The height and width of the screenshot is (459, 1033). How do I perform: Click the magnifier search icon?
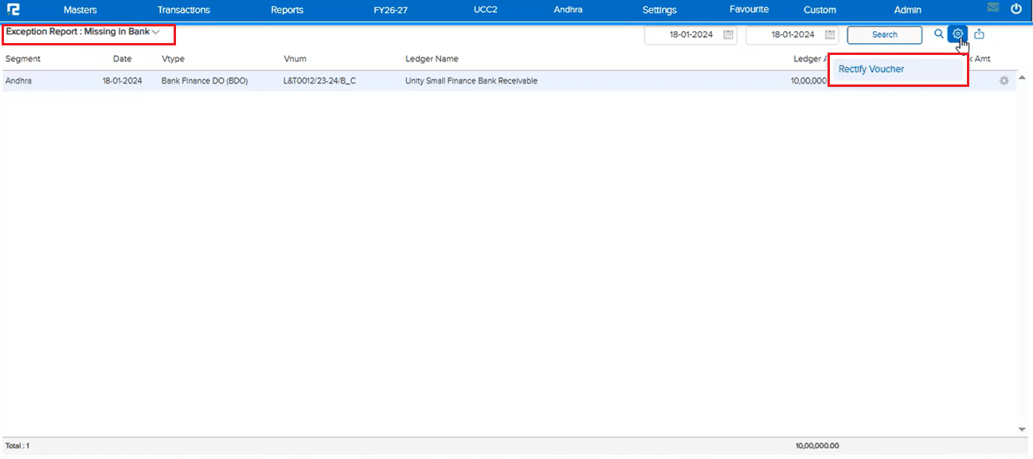pos(939,34)
